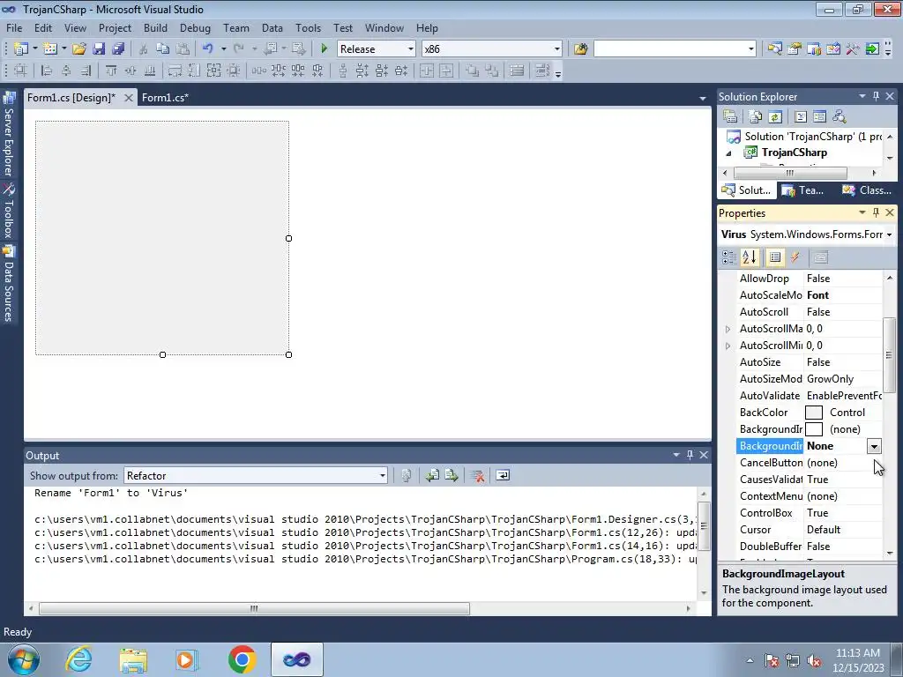Open the Solution Explorer toolbar icon
903x677 pixels.
pyautogui.click(x=774, y=49)
